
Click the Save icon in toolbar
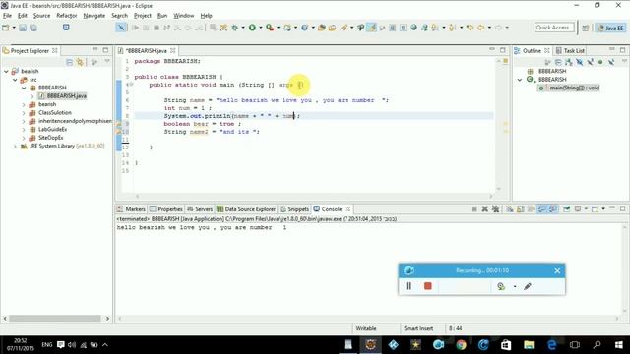pos(23,28)
